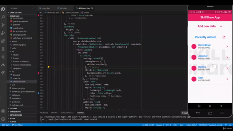The width and height of the screenshot is (233, 131).
Task: Open Jennifer entry chevron
Action: click(x=227, y=57)
